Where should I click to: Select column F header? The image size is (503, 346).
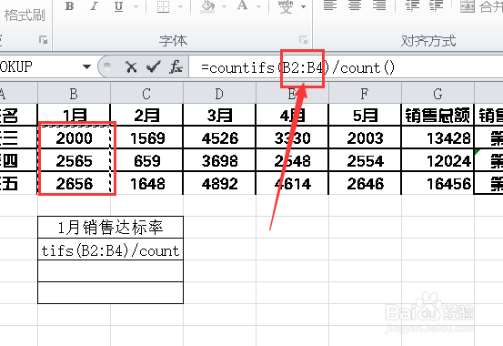click(365, 94)
